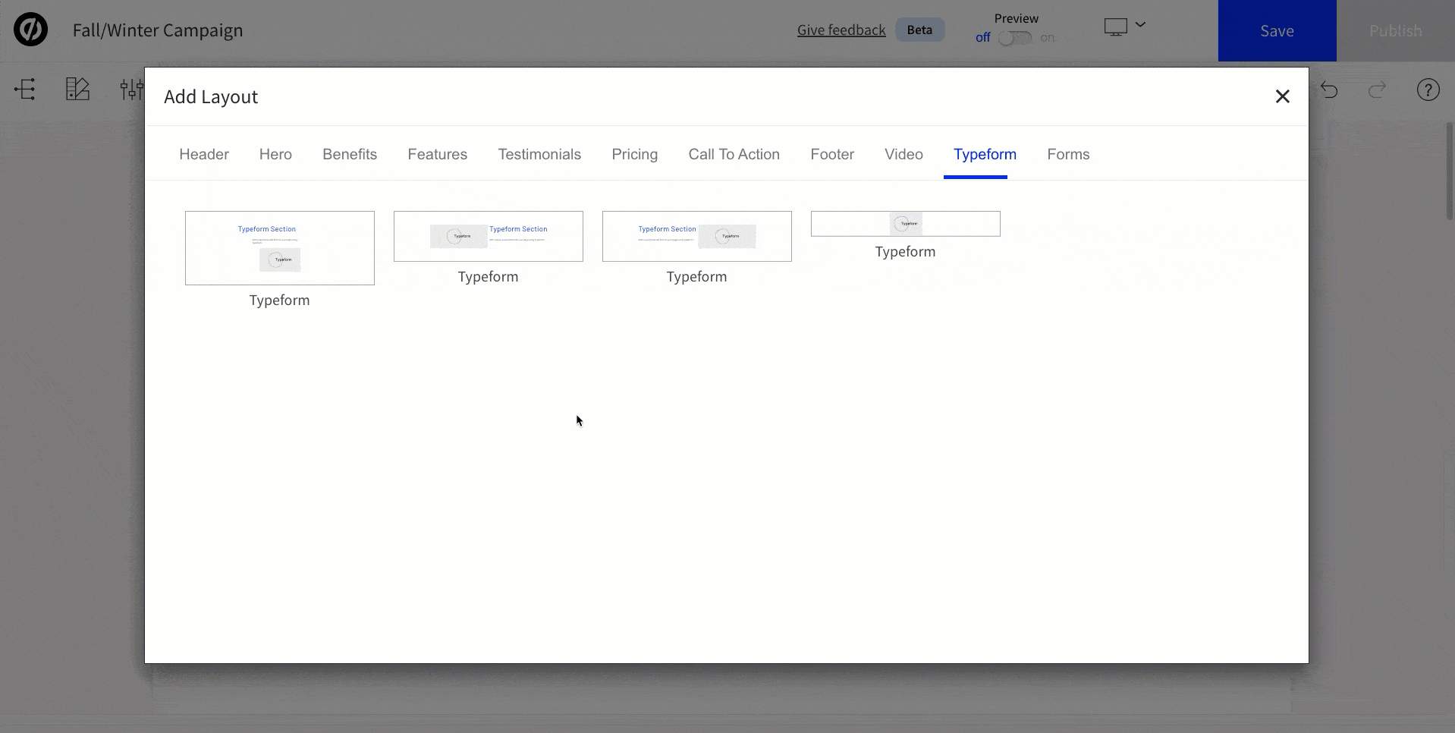This screenshot has width=1455, height=733.
Task: Click the undo arrow icon
Action: pos(1329,90)
